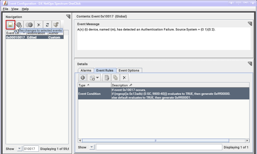Click the Copy event rule icon
Image resolution: width=257 pixels, height=154 pixels.
point(115,77)
